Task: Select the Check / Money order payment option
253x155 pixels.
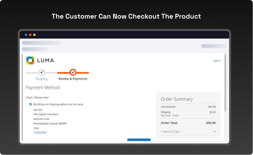Action: [37, 98]
